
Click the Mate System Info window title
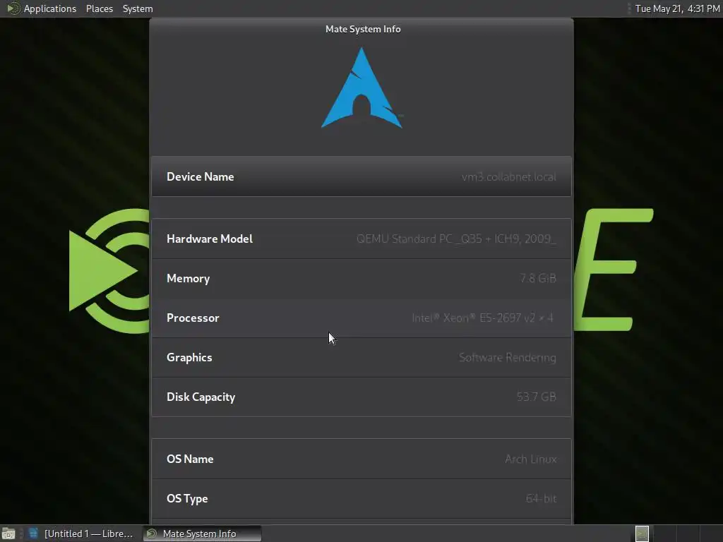tap(363, 29)
